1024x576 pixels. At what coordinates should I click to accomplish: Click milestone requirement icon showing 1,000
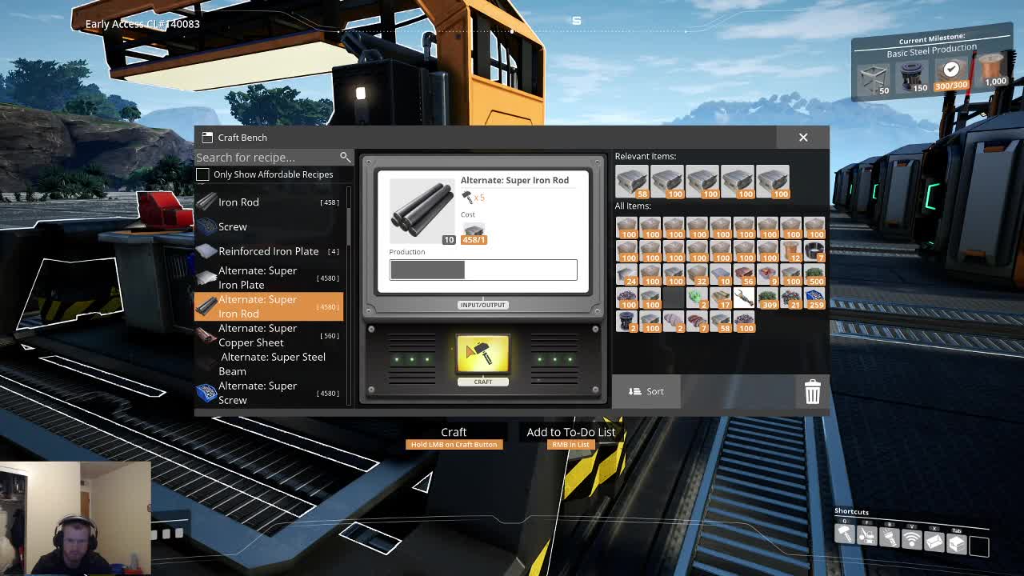pos(992,70)
